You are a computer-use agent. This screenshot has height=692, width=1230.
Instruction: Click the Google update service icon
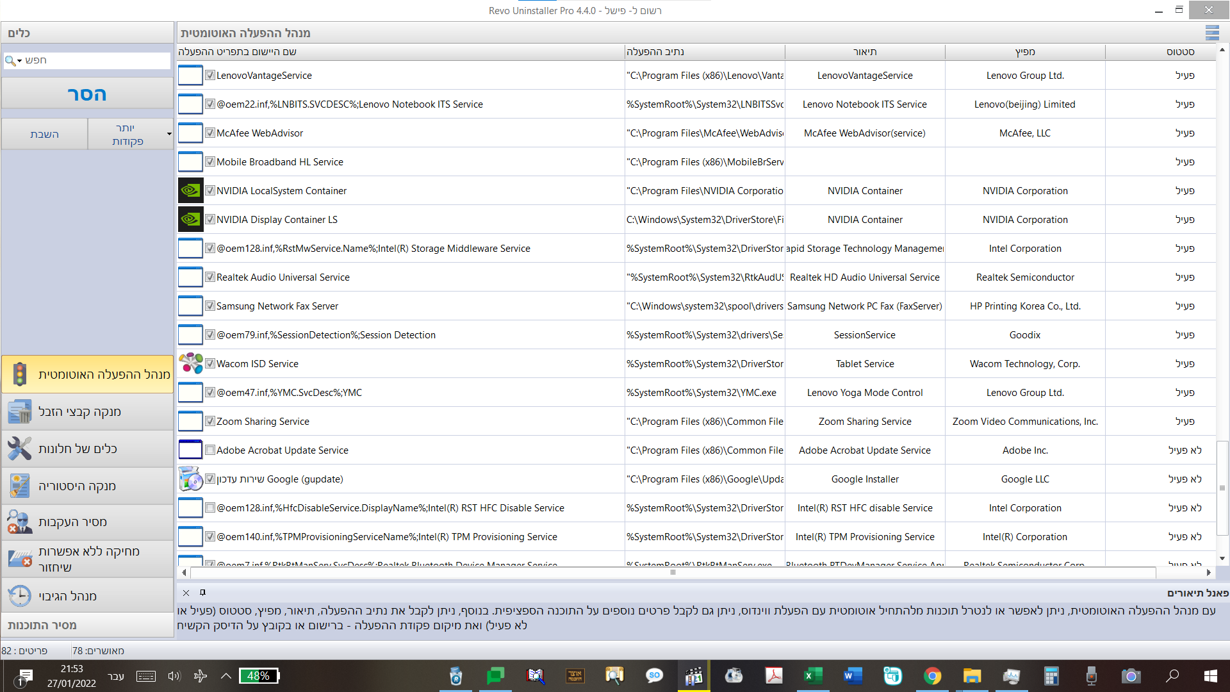[190, 479]
